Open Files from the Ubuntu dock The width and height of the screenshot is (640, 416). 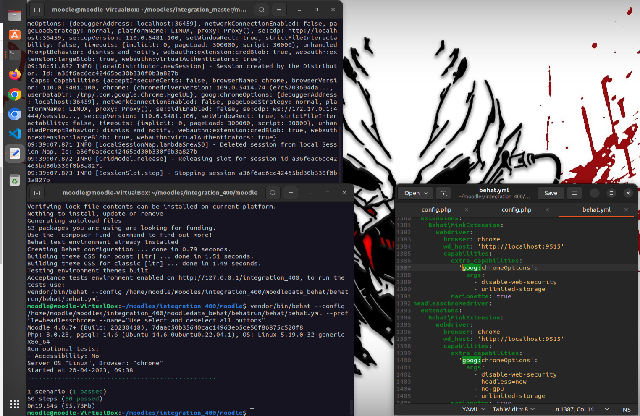click(15, 16)
